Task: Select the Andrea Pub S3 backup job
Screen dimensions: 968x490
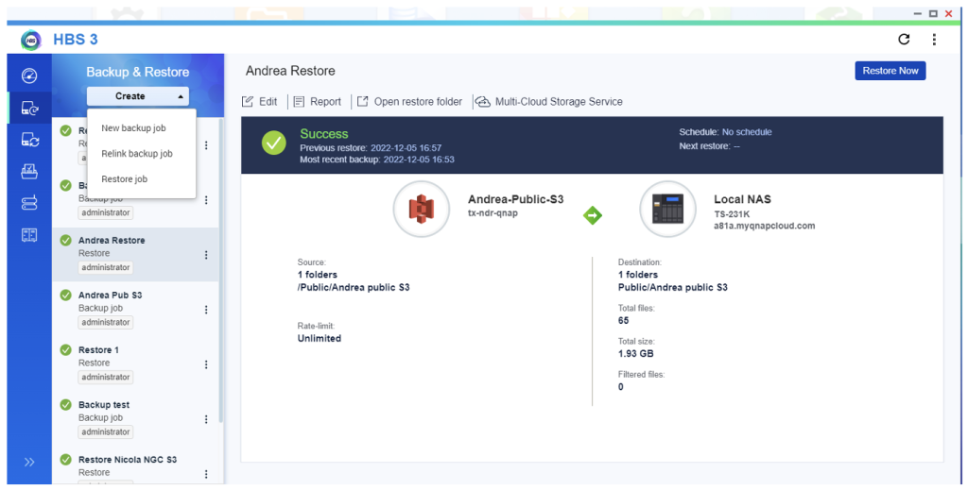Action: (x=135, y=309)
